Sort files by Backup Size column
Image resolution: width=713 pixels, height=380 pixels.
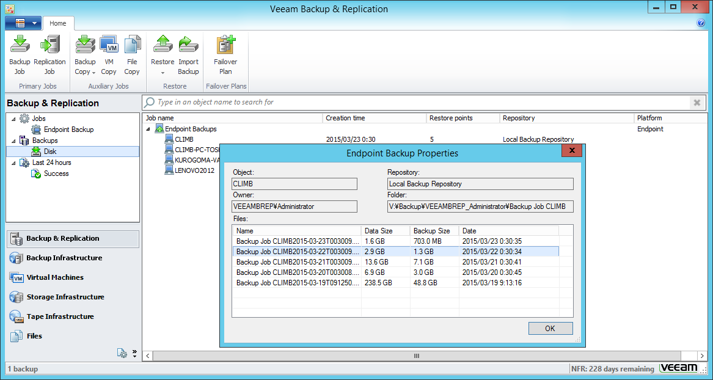(x=434, y=231)
